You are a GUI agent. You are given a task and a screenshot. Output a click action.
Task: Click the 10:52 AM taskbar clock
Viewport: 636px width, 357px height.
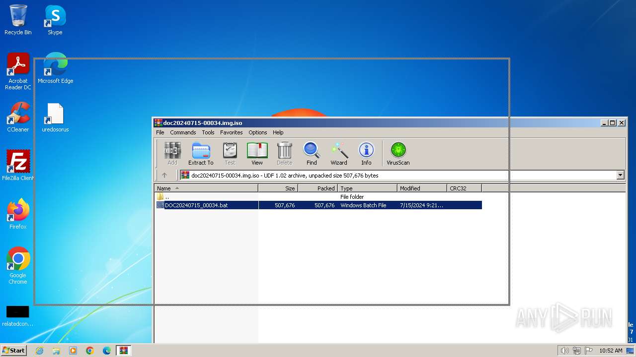611,351
